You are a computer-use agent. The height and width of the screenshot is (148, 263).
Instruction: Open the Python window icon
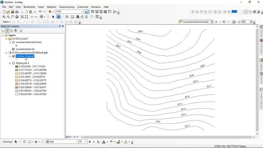(x=110, y=12)
